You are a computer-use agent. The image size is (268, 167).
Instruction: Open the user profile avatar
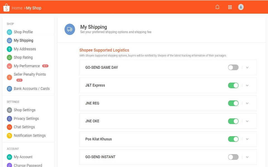(241, 7)
